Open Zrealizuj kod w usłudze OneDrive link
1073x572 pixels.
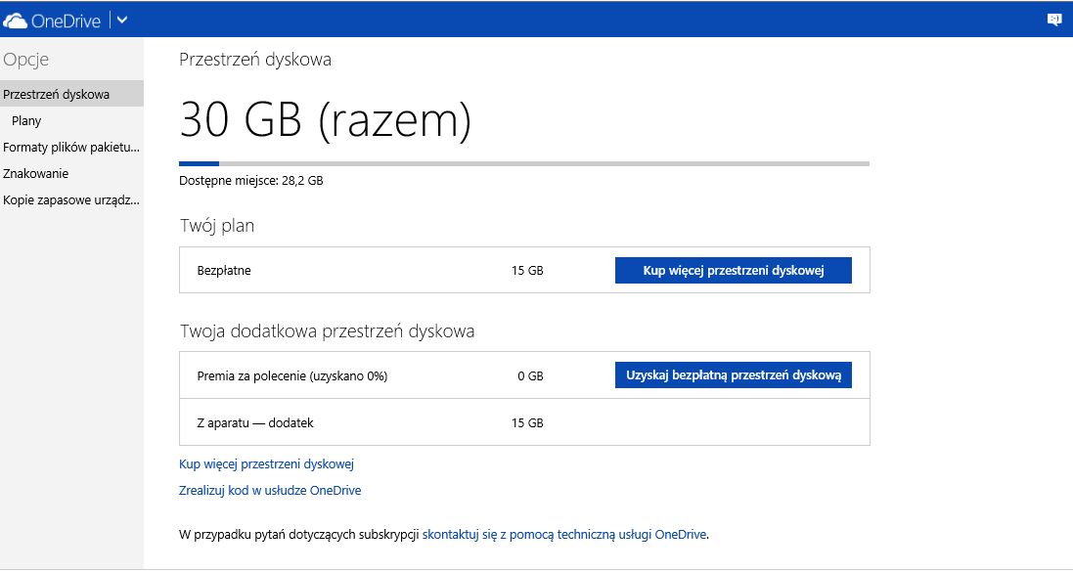tap(270, 490)
